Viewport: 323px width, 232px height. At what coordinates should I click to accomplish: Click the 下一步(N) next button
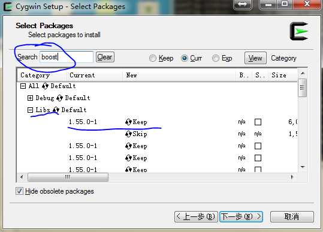pyautogui.click(x=241, y=216)
